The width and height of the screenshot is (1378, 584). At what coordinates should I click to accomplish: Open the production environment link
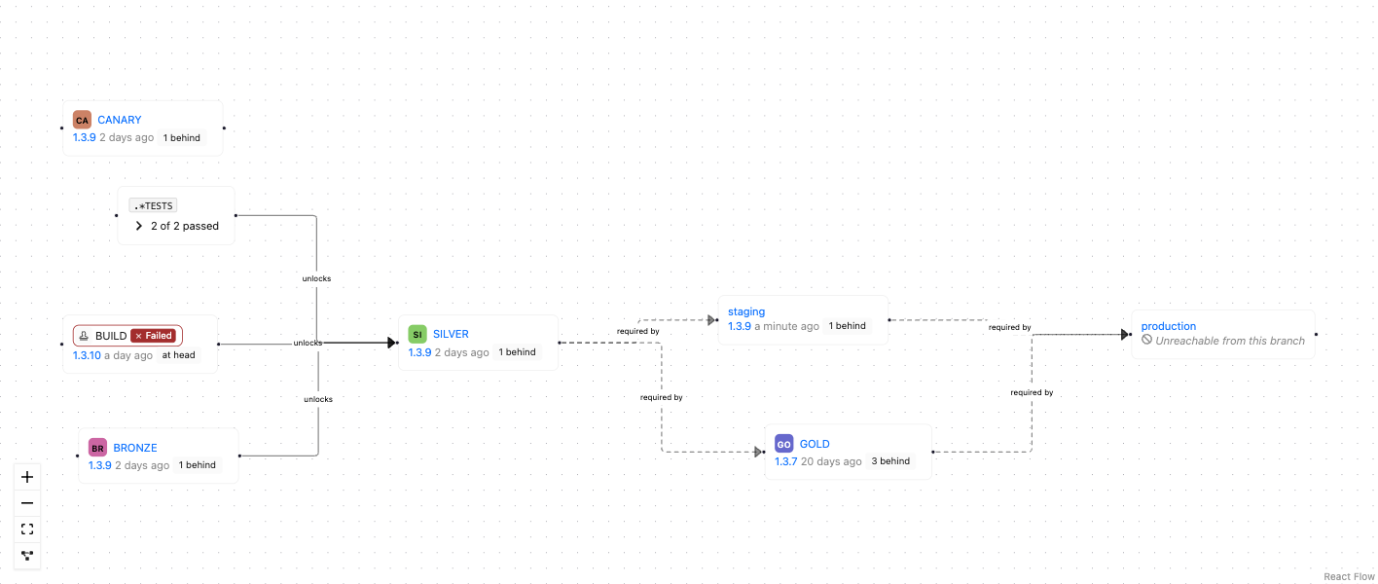click(x=1169, y=326)
